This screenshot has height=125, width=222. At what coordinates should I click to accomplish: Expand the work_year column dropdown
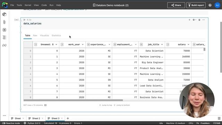pos(83,44)
